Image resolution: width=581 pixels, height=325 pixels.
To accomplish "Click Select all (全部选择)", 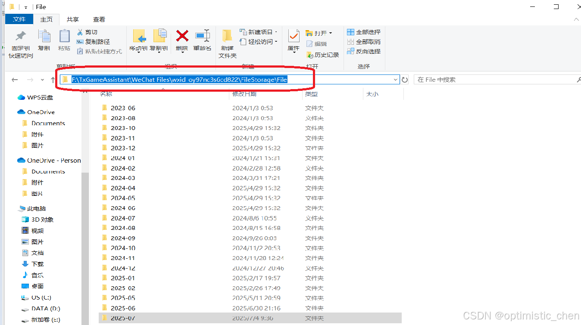I will click(364, 32).
